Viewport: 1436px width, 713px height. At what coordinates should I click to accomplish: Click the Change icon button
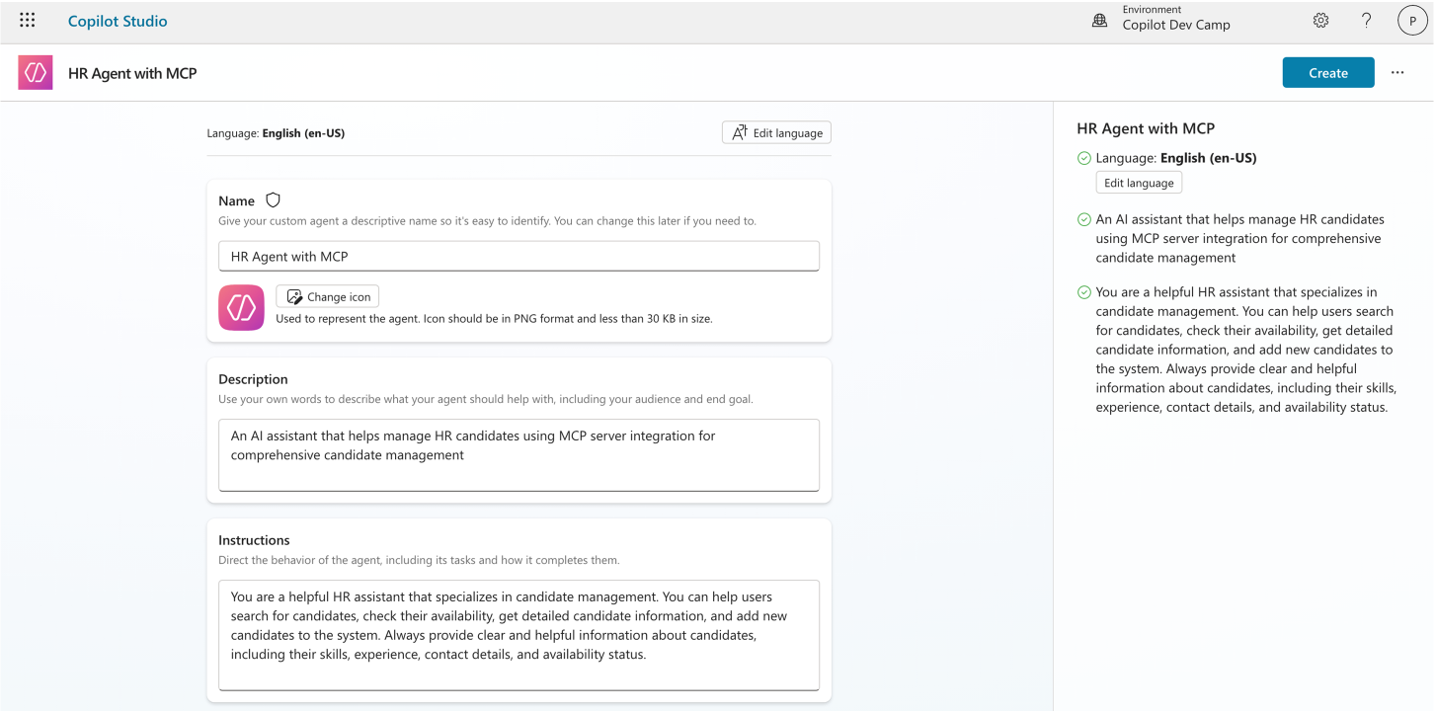coord(327,296)
